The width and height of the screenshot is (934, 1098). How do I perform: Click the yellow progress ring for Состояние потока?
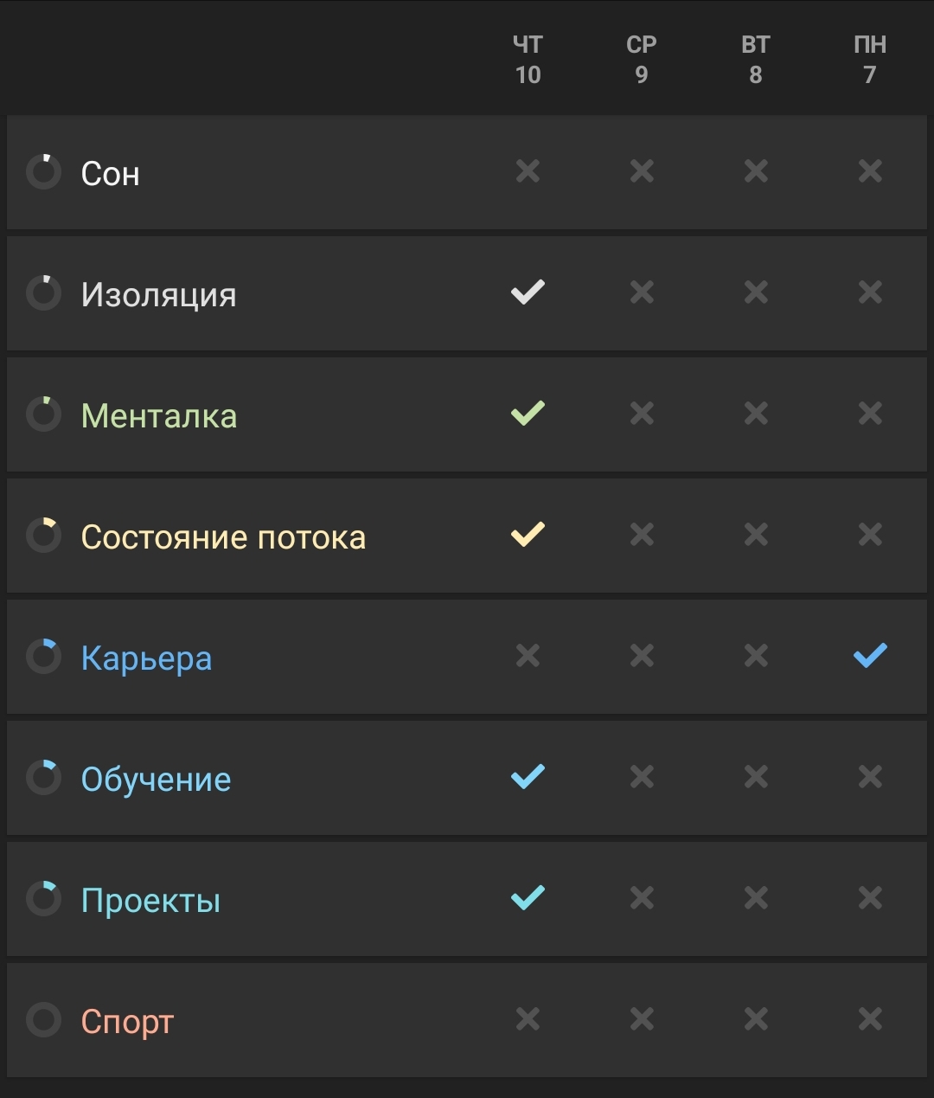point(43,536)
